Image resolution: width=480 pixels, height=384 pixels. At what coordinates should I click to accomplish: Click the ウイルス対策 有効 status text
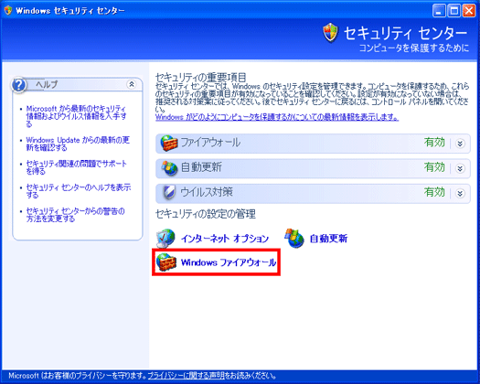click(434, 192)
